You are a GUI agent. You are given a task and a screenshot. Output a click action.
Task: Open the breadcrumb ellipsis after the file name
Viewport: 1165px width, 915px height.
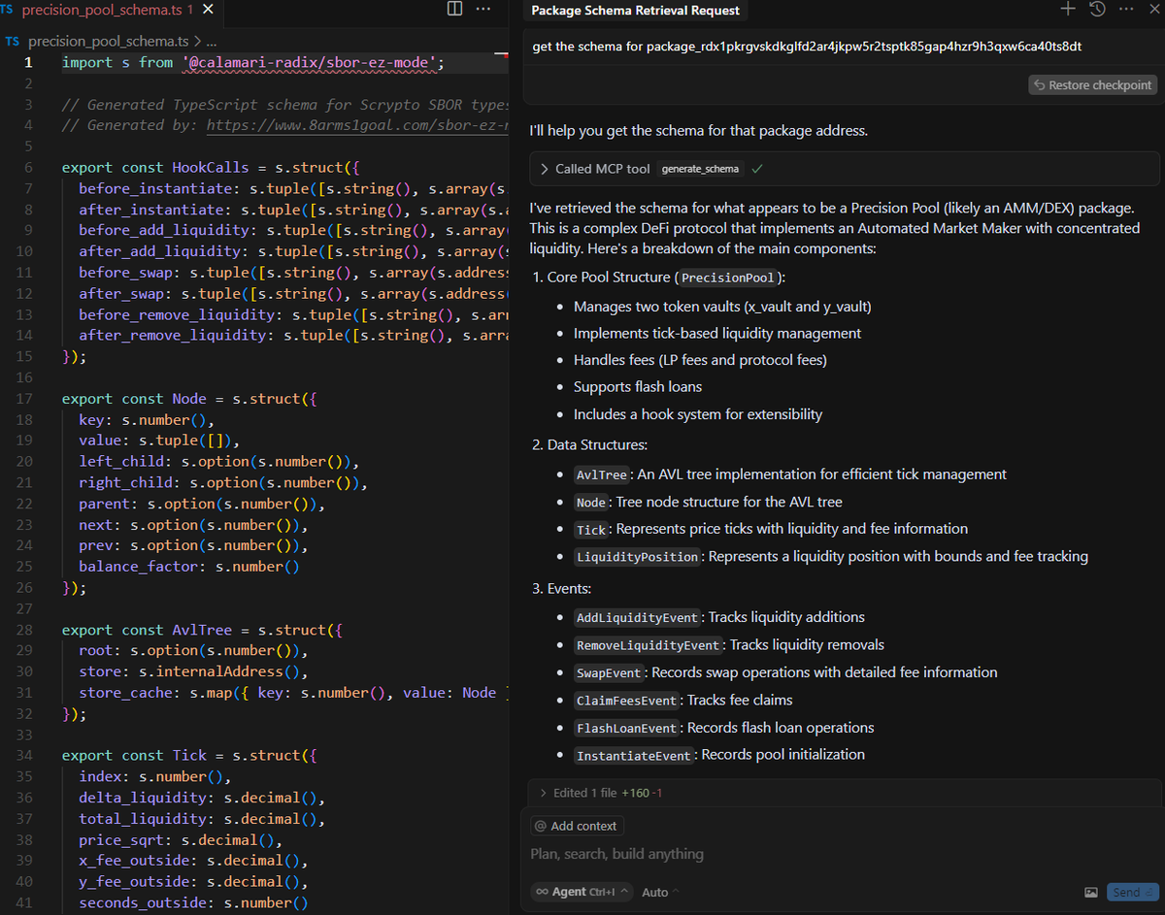tap(213, 42)
